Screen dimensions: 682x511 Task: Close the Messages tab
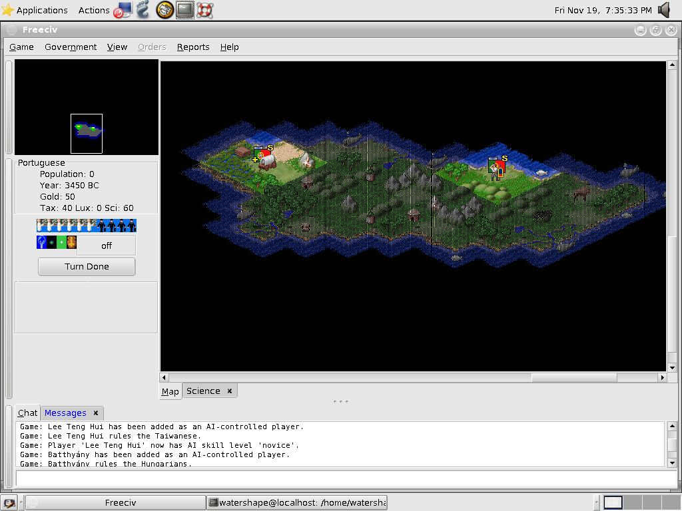96,413
